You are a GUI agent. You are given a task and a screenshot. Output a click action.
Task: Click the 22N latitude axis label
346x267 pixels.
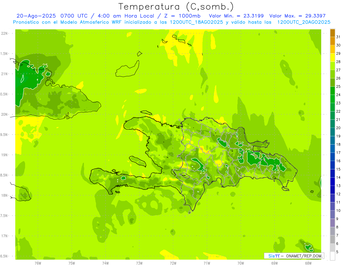pyautogui.click(x=5, y=33)
